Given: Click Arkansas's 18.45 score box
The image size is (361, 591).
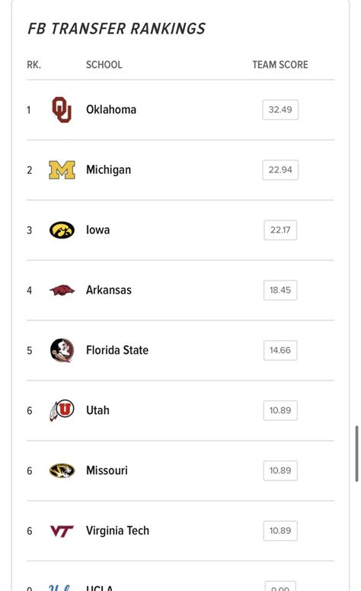Looking at the screenshot, I should coord(280,291).
